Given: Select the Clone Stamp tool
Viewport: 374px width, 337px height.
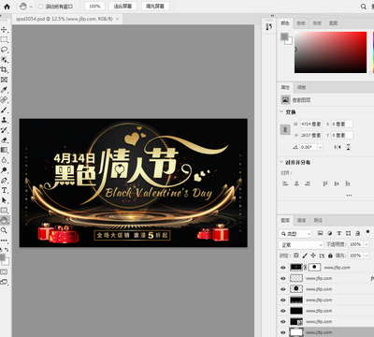Looking at the screenshot, I should click(4, 120).
